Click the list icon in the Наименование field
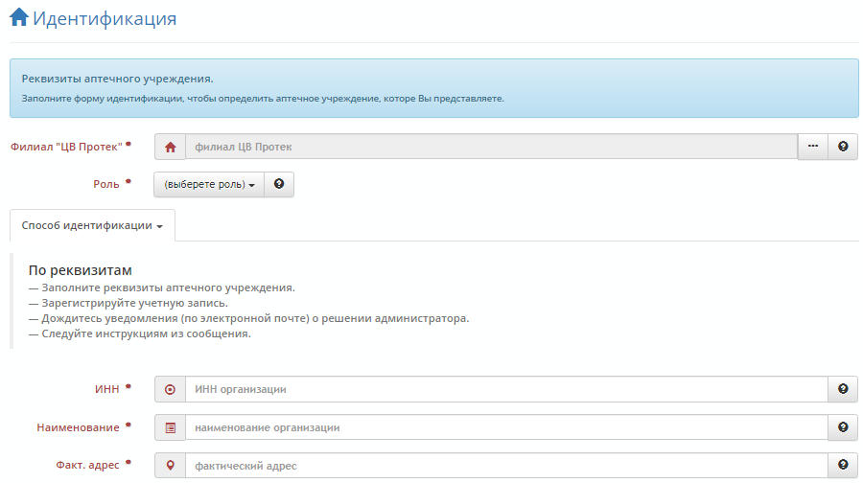 [170, 427]
